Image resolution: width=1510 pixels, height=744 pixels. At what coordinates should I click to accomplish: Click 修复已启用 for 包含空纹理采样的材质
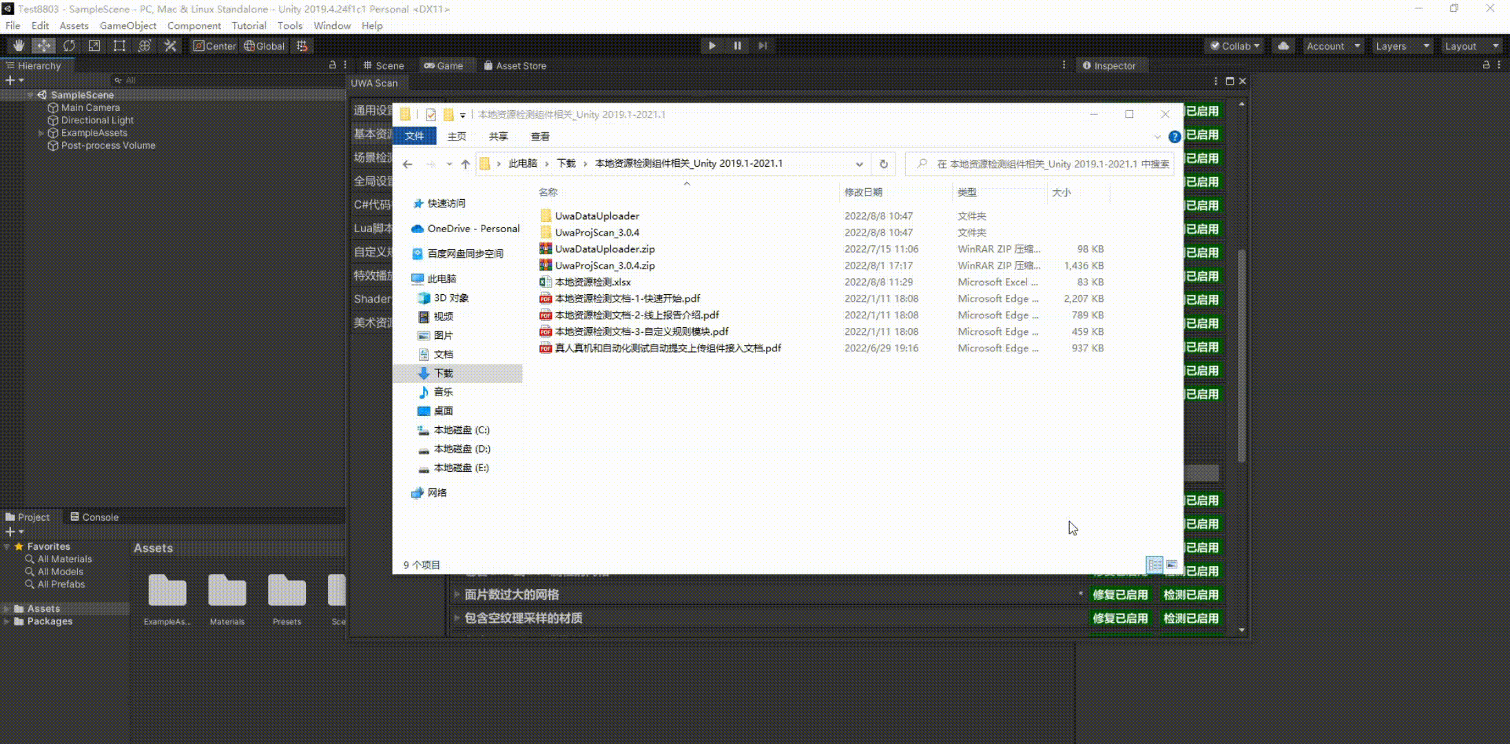pyautogui.click(x=1119, y=618)
